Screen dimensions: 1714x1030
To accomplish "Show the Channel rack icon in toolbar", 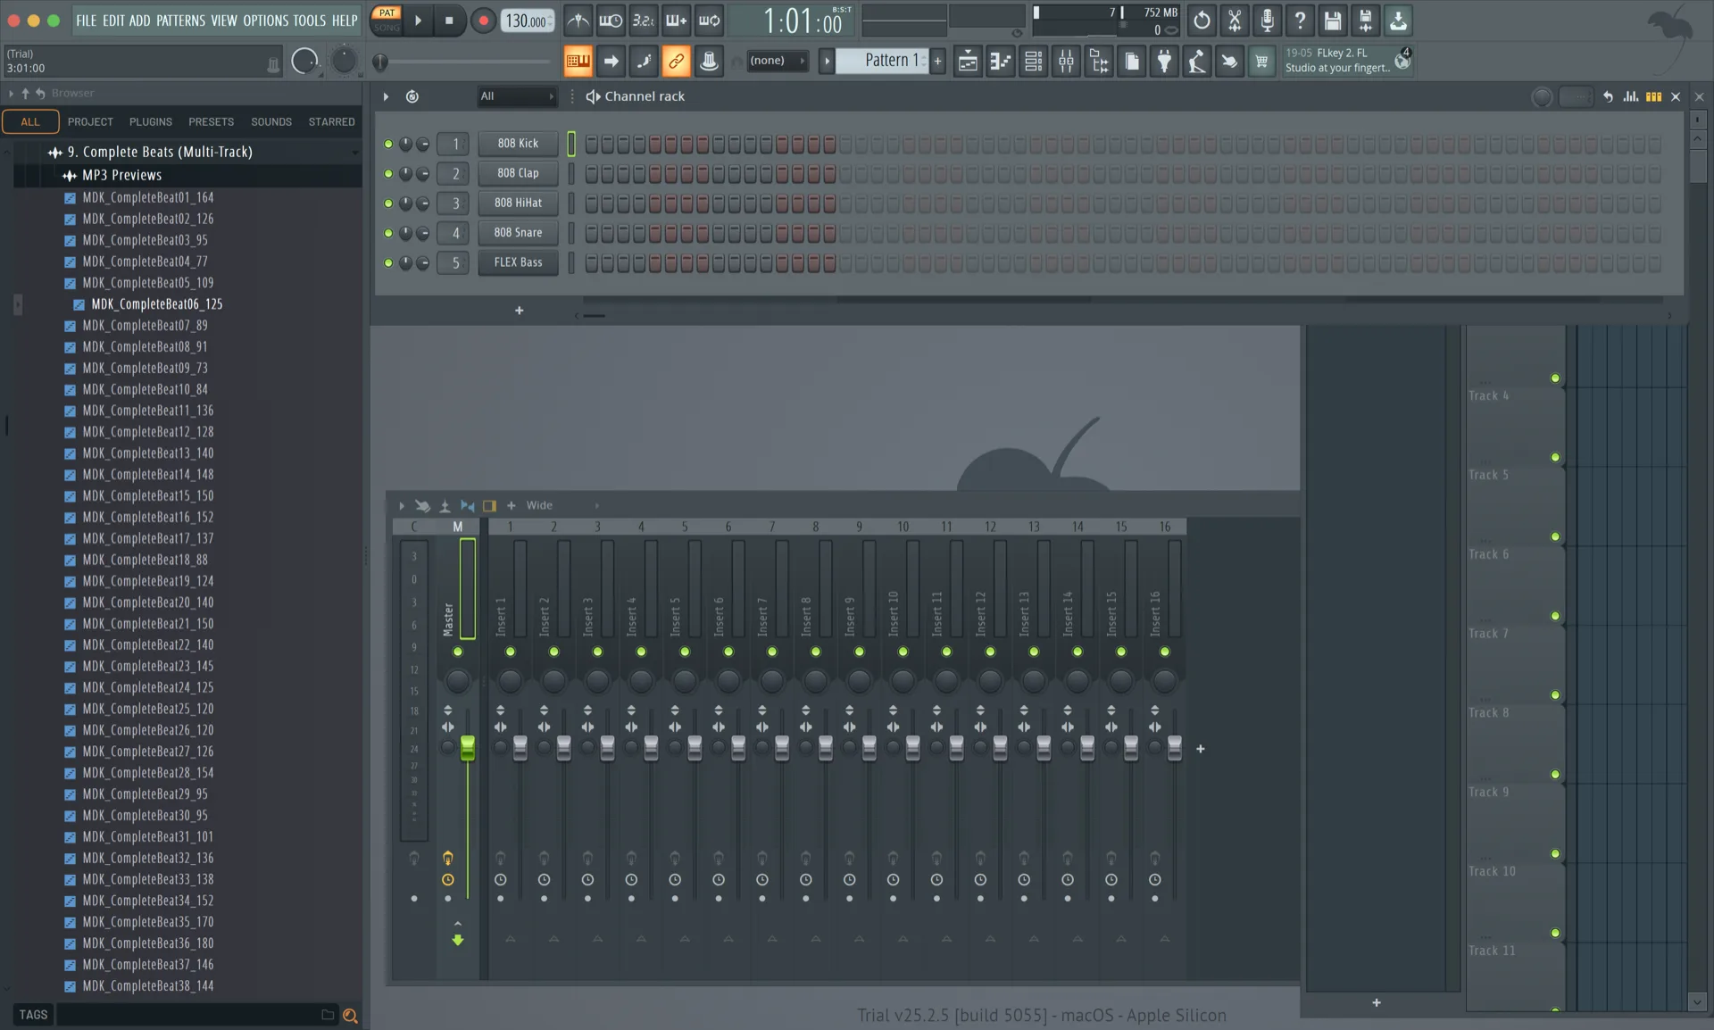I will point(1034,61).
